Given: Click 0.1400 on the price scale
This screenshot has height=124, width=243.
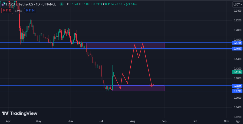Looking at the screenshot, I should click(237, 59).
